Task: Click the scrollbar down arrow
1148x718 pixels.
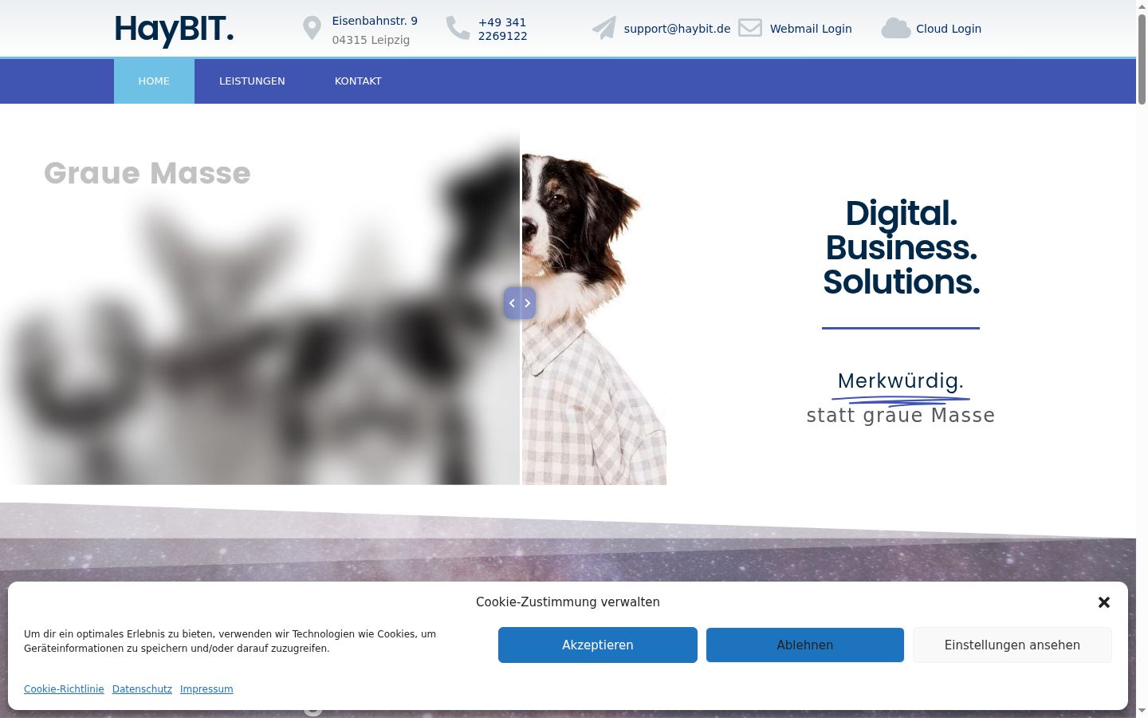Action: [x=1142, y=711]
